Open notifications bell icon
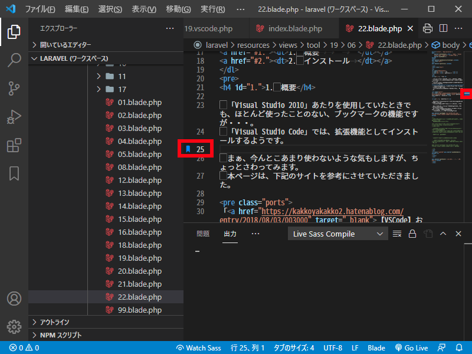 point(459,348)
